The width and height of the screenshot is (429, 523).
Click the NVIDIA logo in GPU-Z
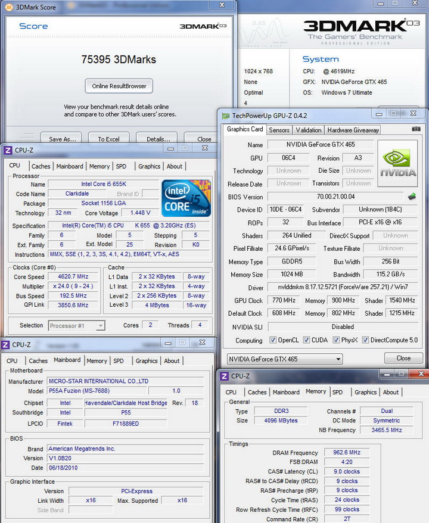pos(397,163)
